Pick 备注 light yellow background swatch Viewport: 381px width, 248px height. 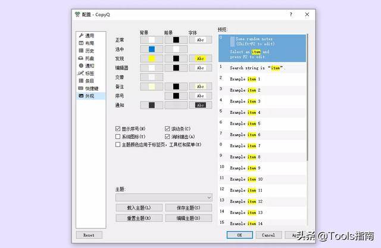point(152,86)
